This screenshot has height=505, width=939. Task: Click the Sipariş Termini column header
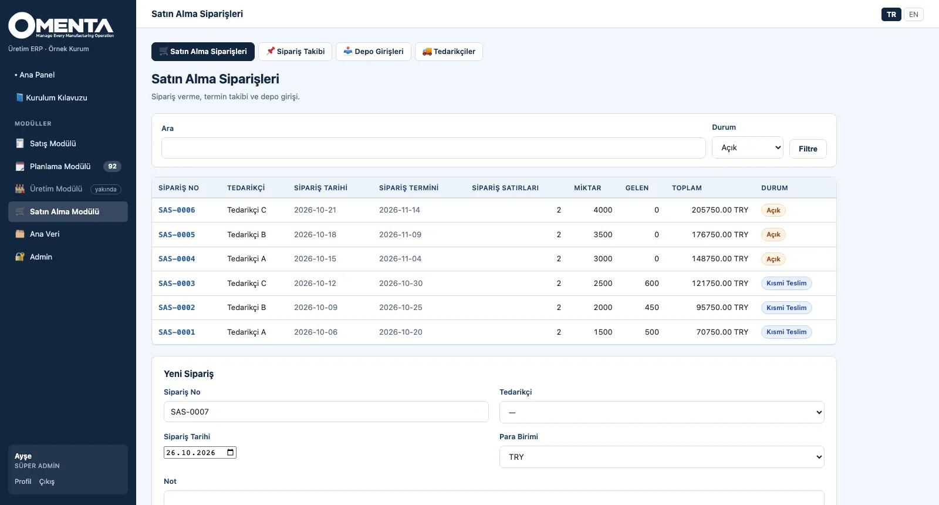[x=408, y=188]
